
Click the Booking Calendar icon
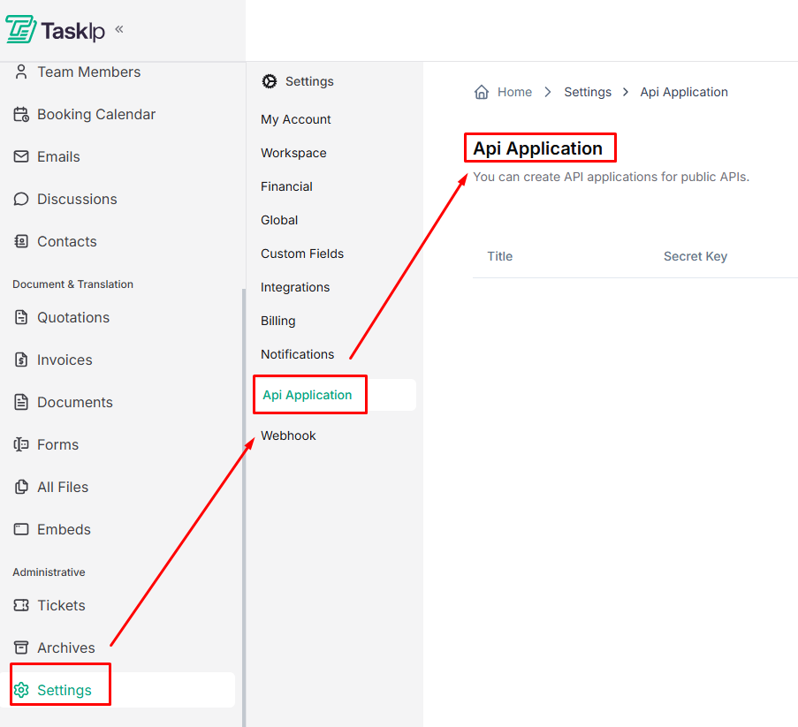click(x=21, y=114)
